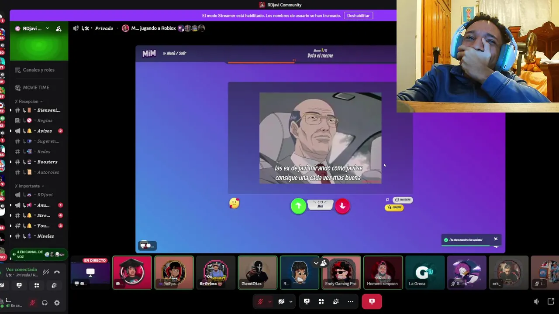This screenshot has height=314, width=559.
Task: Downvote the meme with red arrow
Action: (x=342, y=206)
